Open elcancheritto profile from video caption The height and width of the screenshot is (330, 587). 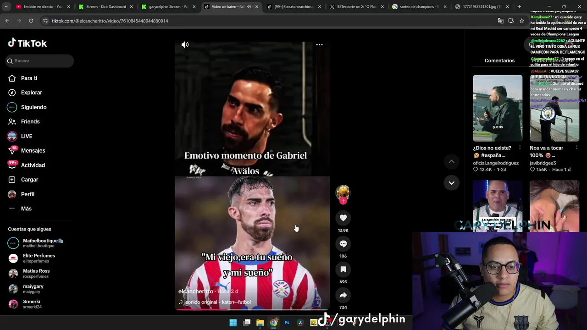(x=196, y=291)
